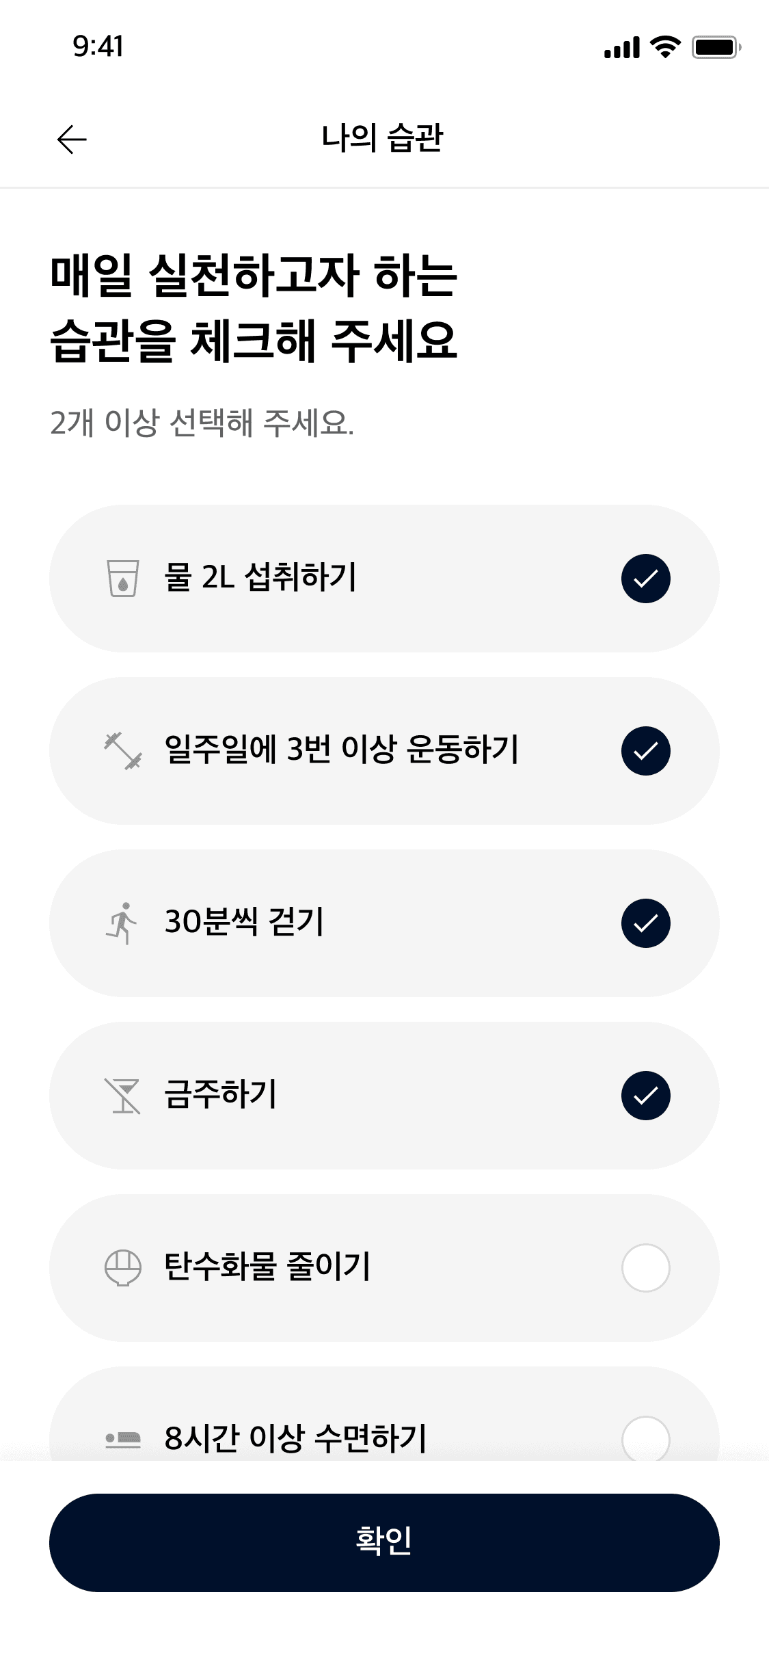Uncheck 일주일에 3번 이상 운동하기 checkmark
Viewport: 769px width, 1666px height.
click(645, 751)
